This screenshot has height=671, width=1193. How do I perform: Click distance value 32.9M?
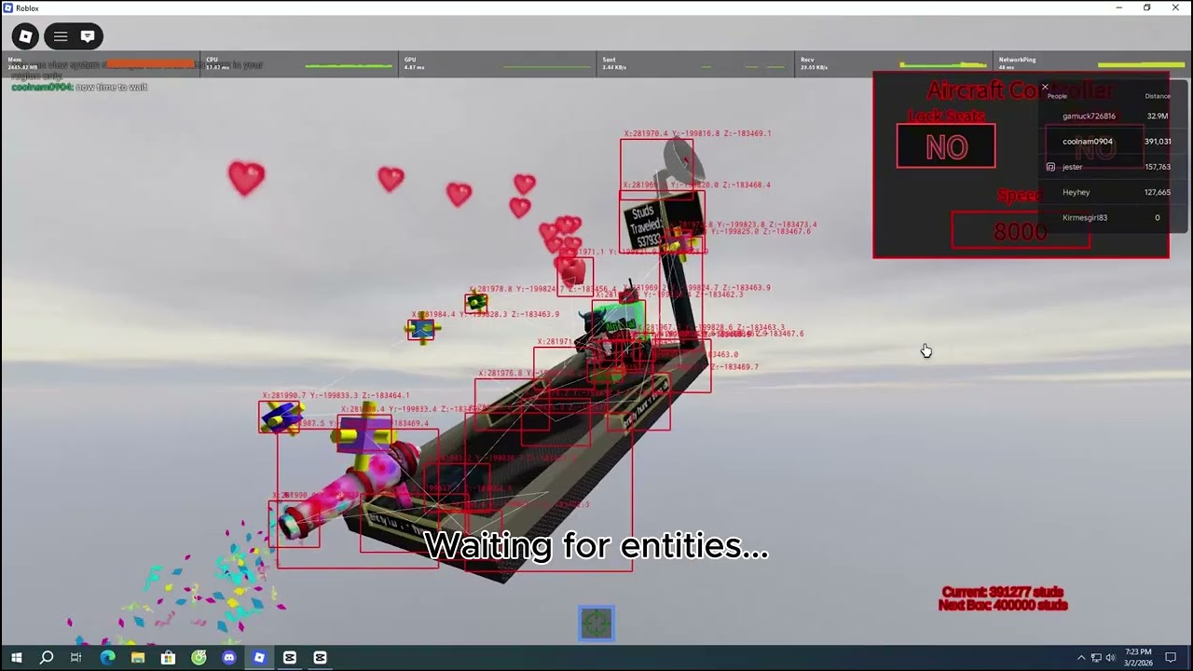(x=1158, y=116)
